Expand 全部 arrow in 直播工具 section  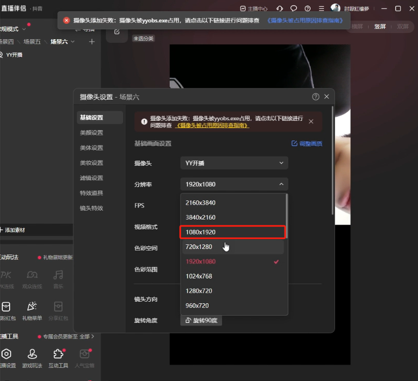coord(93,336)
